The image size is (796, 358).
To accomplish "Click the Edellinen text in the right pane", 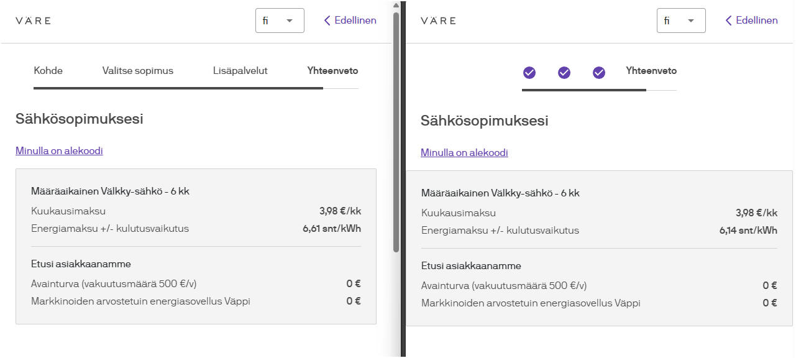I will point(757,21).
